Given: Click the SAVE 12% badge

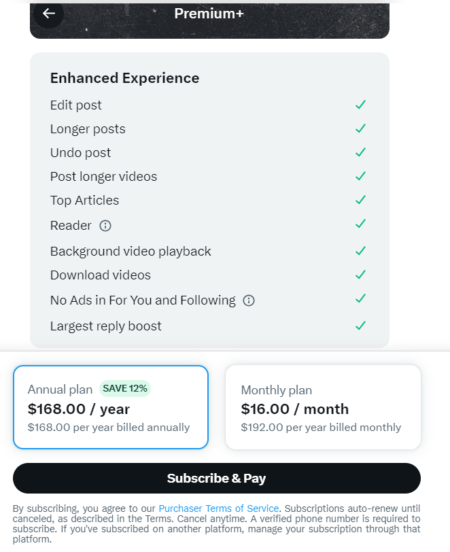Looking at the screenshot, I should [x=125, y=389].
